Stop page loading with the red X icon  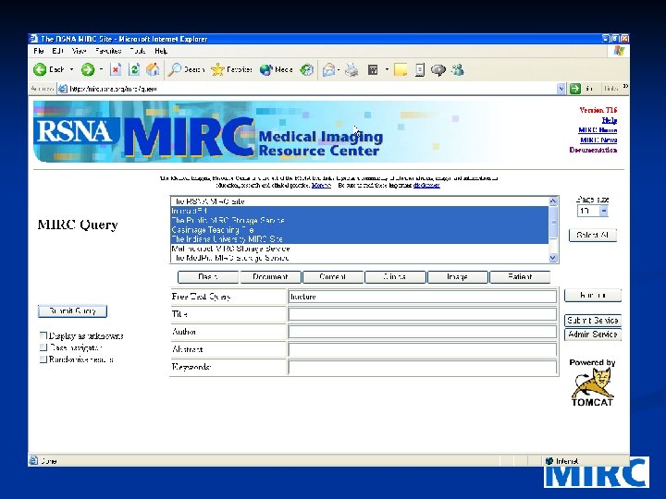(x=116, y=69)
